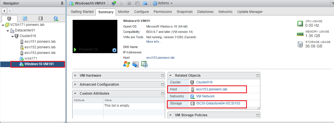The width and height of the screenshot is (334, 123).
Task: Click the Windows logo icon under Host
Action: [127, 64]
